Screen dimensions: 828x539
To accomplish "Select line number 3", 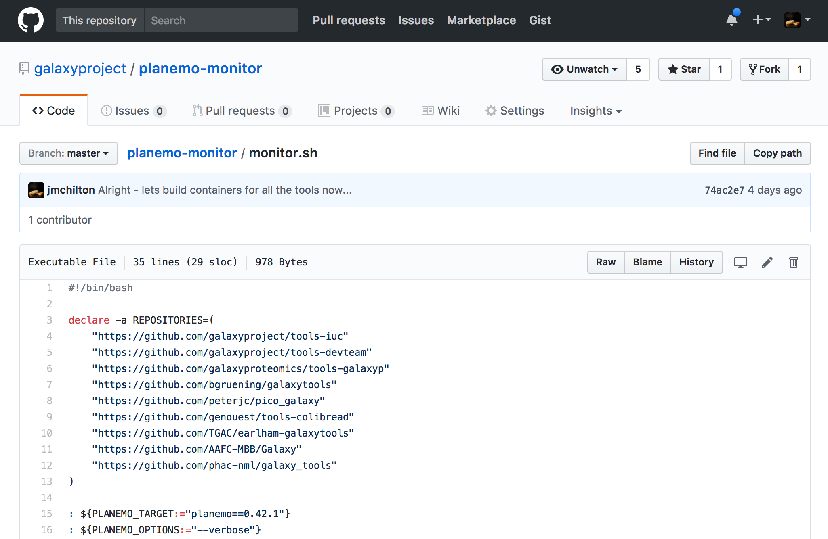I will [x=49, y=320].
